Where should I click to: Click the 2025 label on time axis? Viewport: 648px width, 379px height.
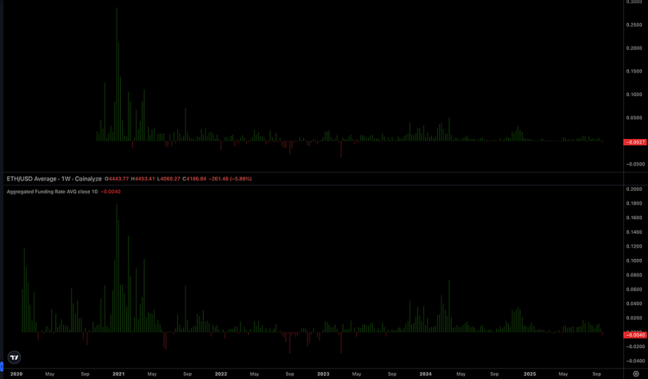529,374
